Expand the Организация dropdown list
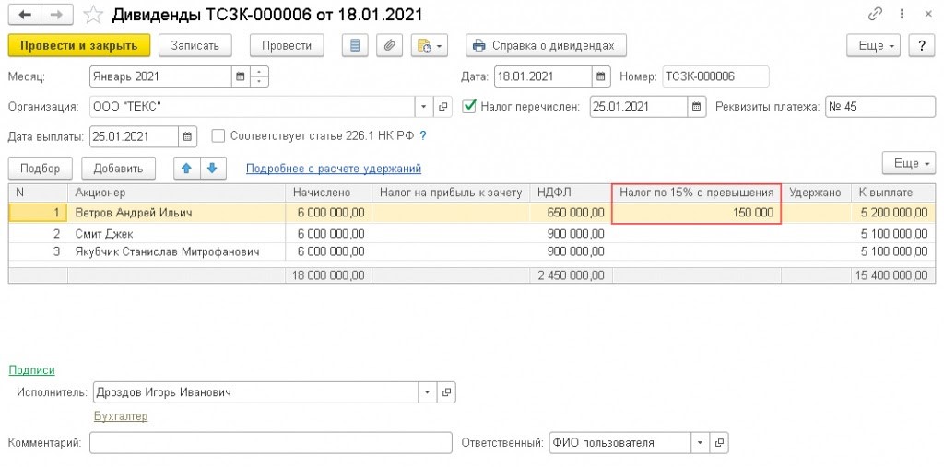944x467 pixels. click(423, 107)
